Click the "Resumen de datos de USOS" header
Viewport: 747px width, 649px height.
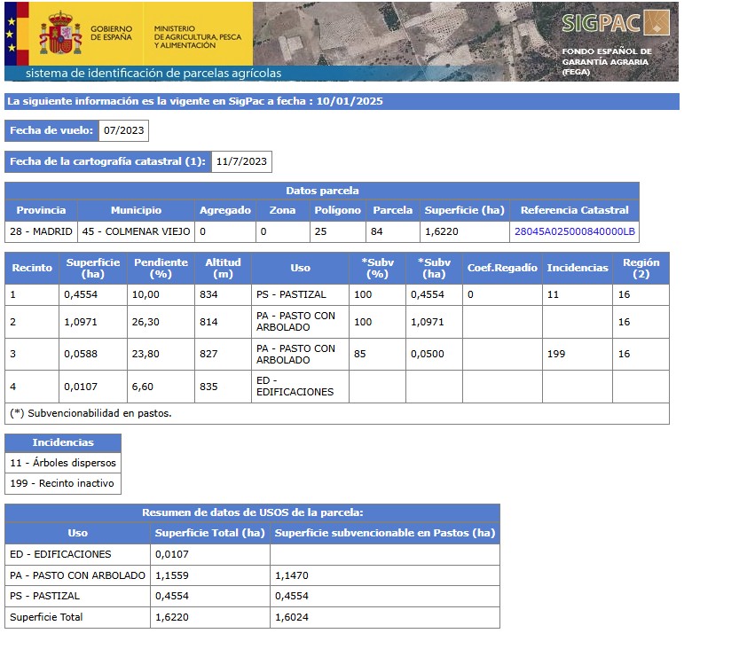[252, 512]
